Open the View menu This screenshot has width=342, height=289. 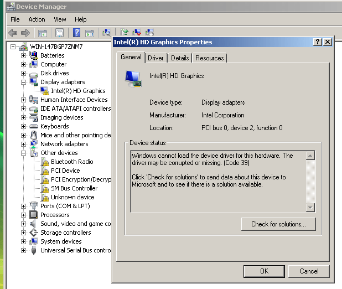click(x=60, y=19)
